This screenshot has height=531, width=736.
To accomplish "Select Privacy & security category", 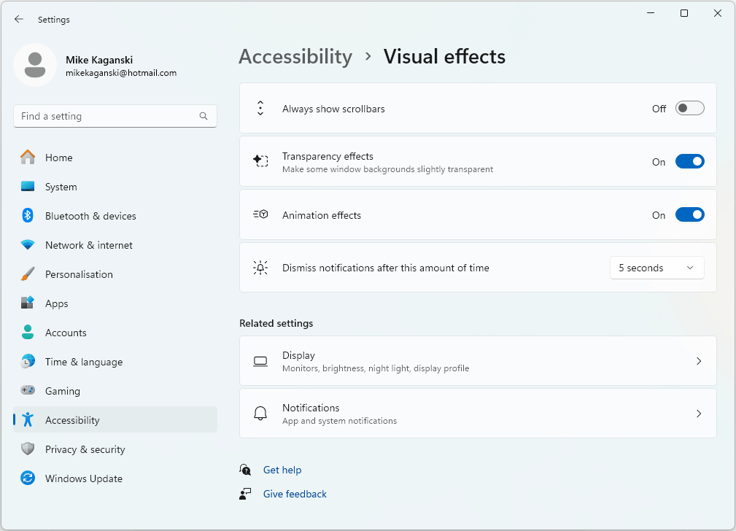I will 115,449.
